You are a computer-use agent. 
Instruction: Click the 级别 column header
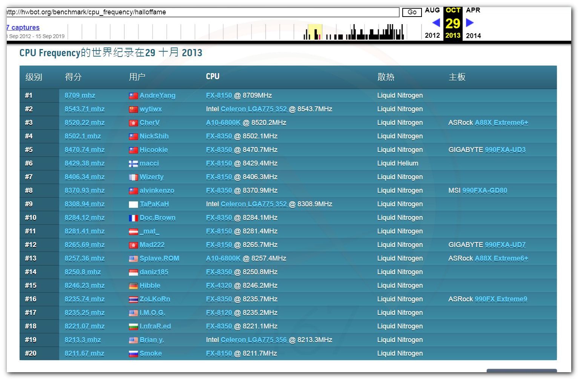point(34,77)
